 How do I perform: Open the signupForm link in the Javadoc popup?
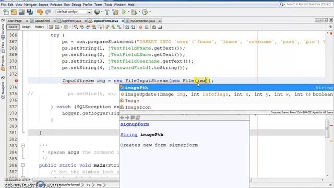click(135, 124)
